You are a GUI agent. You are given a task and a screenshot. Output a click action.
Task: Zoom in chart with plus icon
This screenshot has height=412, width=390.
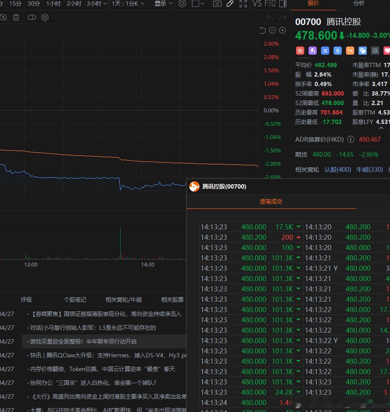coord(282,31)
